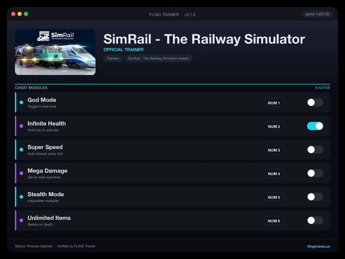Click the cyan dot beside Super Speed
The height and width of the screenshot is (259, 345).
21,150
